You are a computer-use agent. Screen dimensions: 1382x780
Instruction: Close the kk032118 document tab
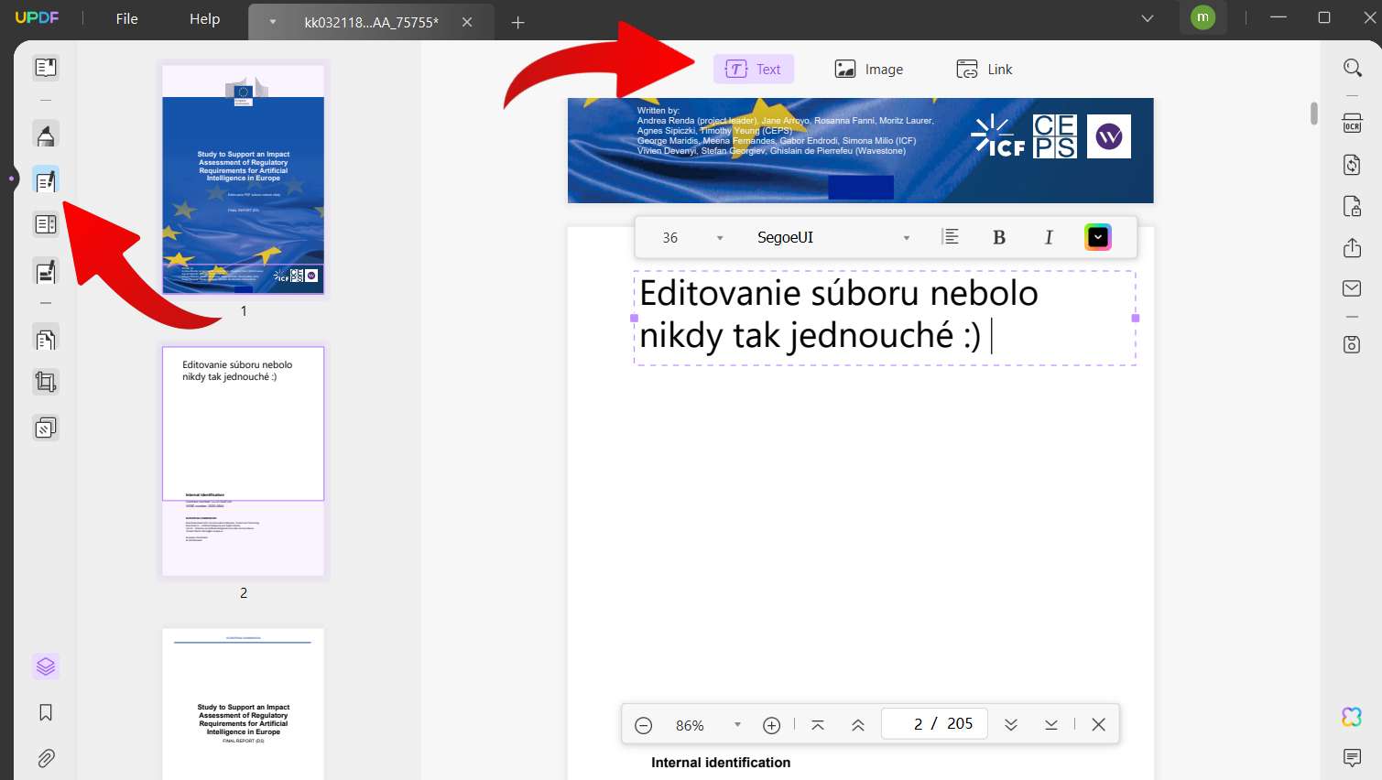(467, 22)
